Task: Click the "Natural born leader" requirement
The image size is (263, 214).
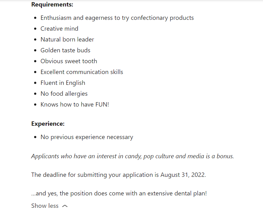Action: pos(67,40)
